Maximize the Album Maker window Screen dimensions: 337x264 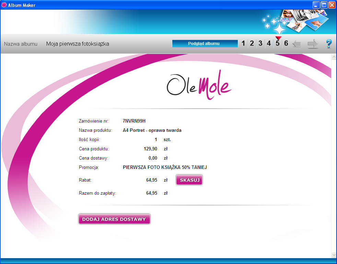click(324, 5)
